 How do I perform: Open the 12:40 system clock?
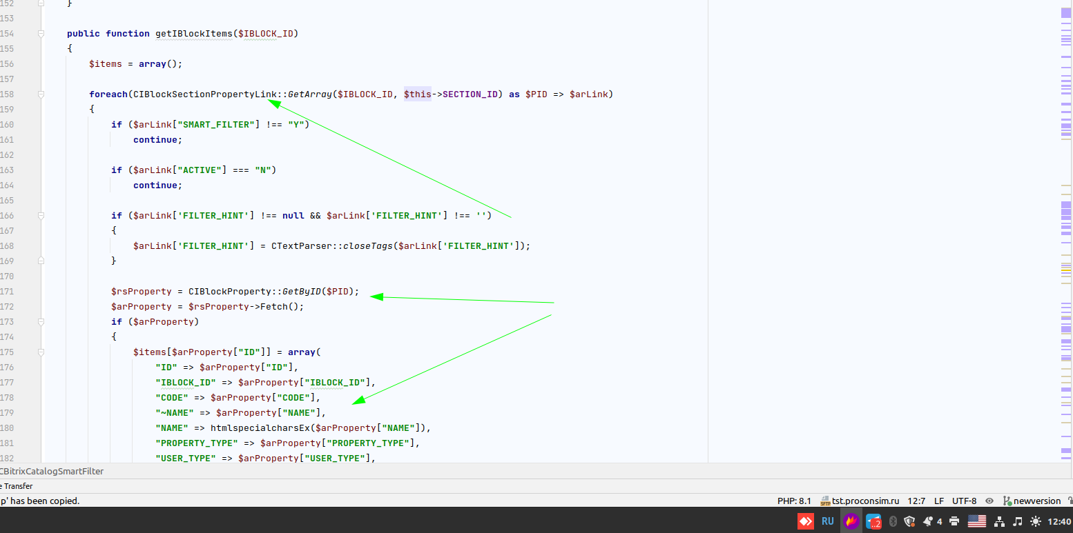[1060, 521]
